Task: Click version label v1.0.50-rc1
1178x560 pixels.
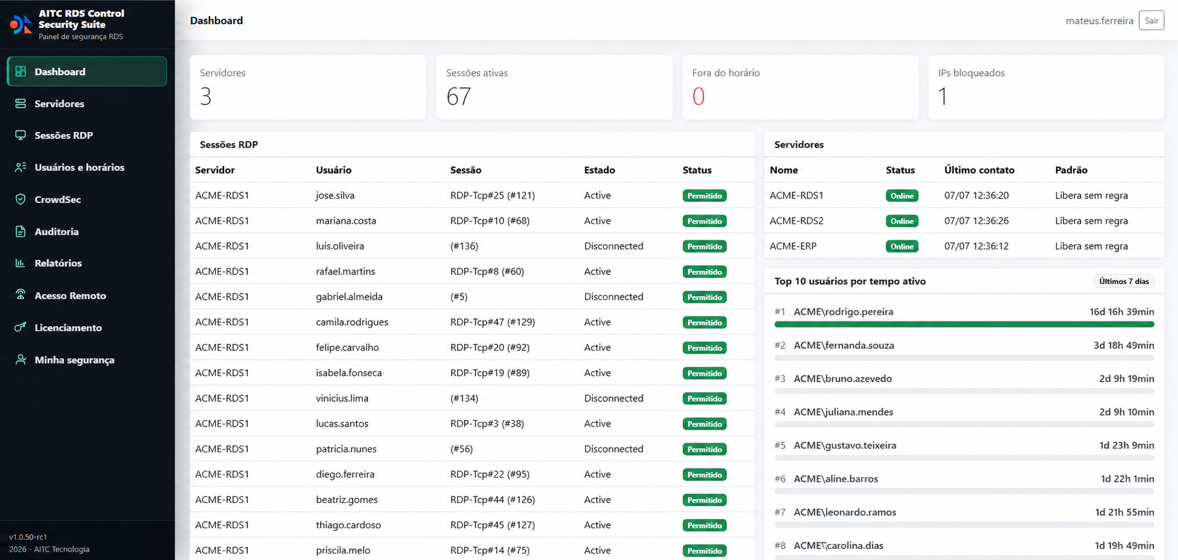Action: coord(28,537)
